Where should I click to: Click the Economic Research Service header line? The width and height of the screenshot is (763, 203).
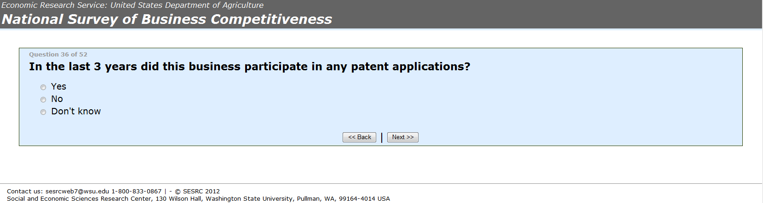pyautogui.click(x=132, y=6)
